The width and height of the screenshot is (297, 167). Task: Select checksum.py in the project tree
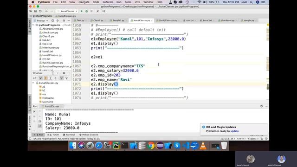click(x=50, y=32)
